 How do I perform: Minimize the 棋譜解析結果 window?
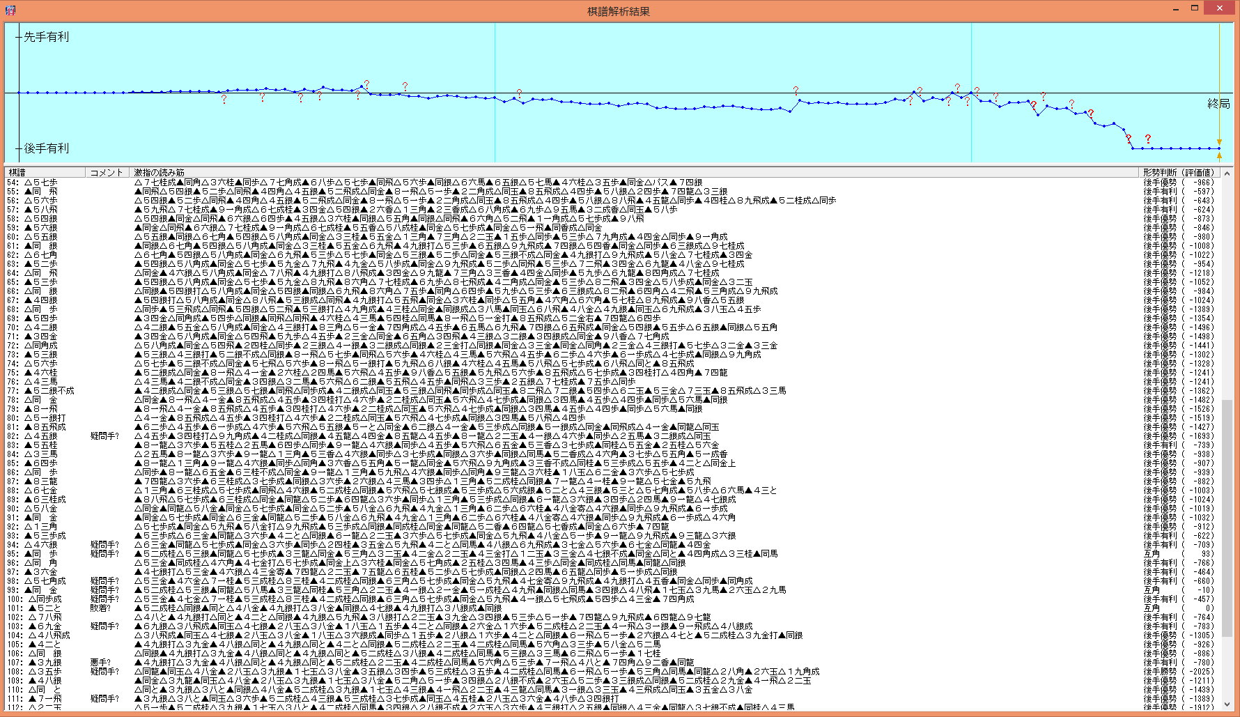tap(1175, 8)
